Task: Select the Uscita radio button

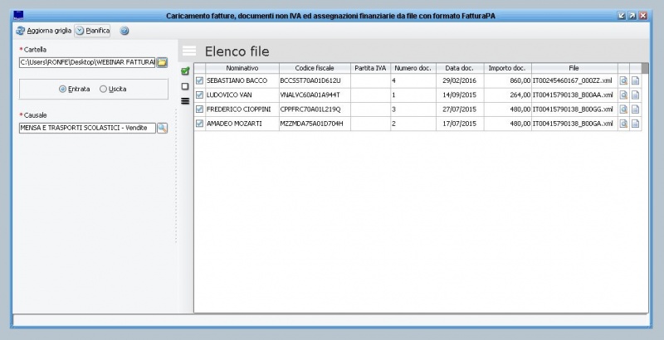Action: click(104, 89)
